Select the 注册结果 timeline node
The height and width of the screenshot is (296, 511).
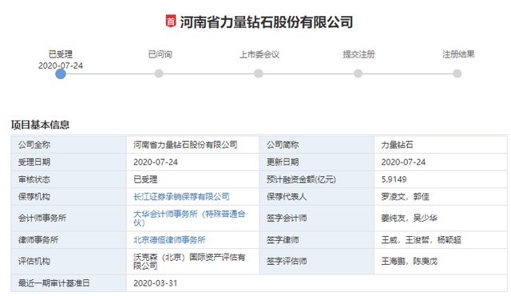coord(458,73)
